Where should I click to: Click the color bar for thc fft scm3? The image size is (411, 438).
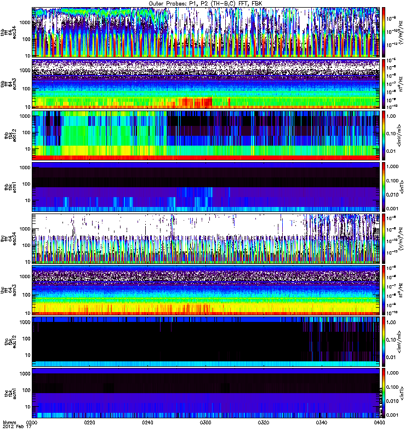click(x=385, y=290)
